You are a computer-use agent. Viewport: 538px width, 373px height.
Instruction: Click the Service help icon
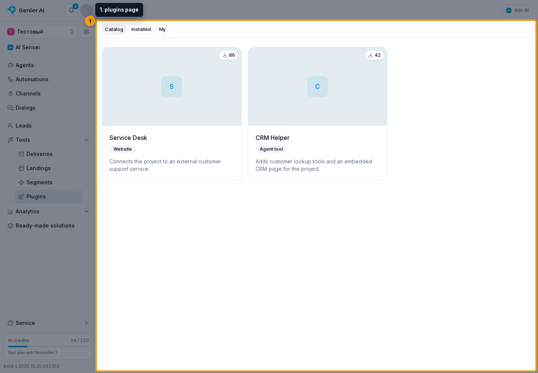[x=10, y=323]
